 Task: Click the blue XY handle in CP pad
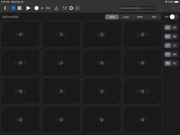point(142,120)
